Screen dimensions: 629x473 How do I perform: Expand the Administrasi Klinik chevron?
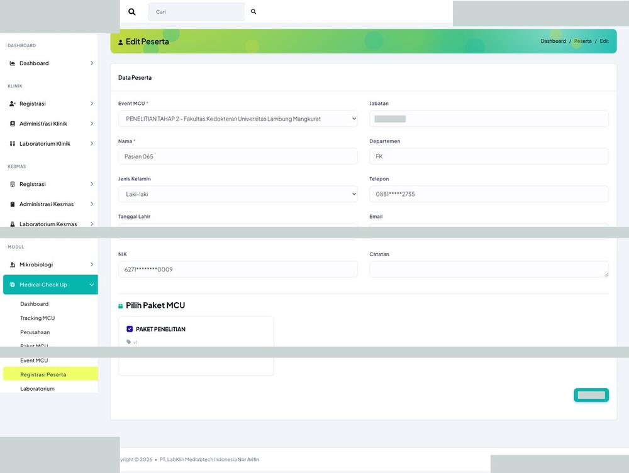click(91, 124)
